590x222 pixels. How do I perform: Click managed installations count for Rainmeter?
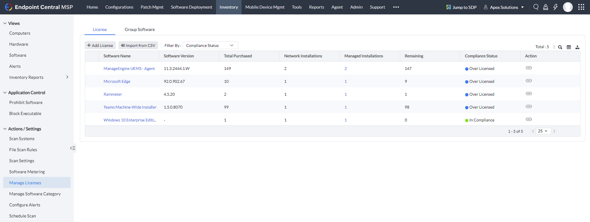tap(346, 94)
